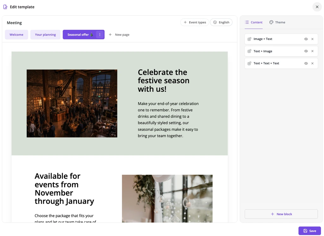Click the Edit template pencil icon

point(5,7)
